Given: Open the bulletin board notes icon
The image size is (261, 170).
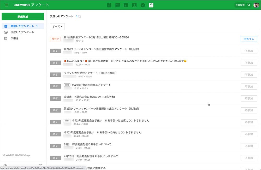Looking at the screenshot, I should point(109,5).
